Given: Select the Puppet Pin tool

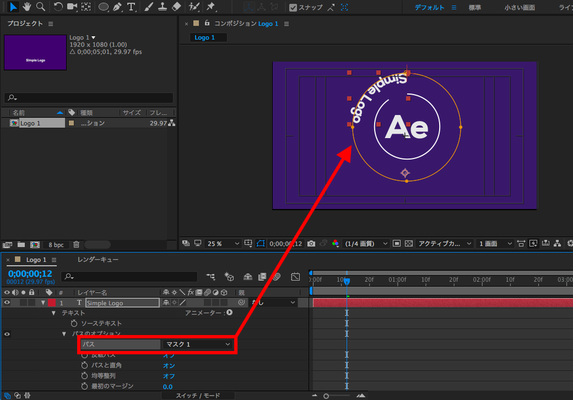Looking at the screenshot, I should tap(210, 7).
